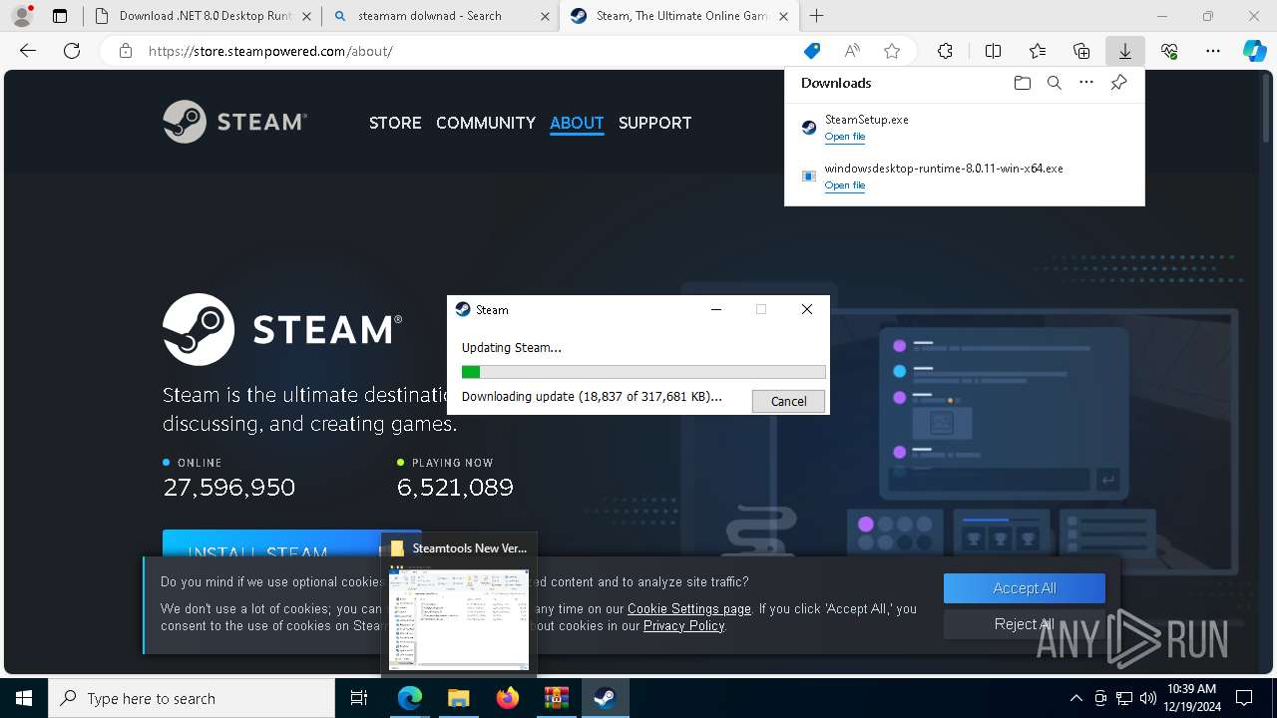Open Split screen icon
Screen dimensions: 1277x718
coord(993,51)
